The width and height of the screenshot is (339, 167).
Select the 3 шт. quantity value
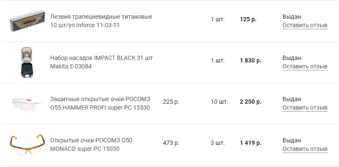coord(218,143)
